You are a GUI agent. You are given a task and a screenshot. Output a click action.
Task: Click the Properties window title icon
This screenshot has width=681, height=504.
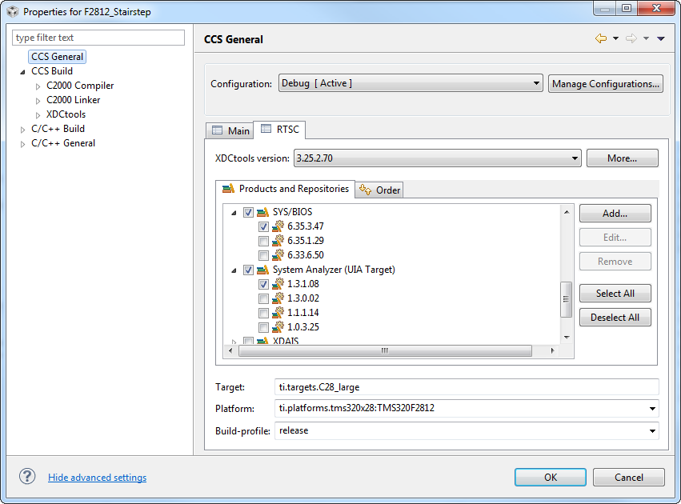click(x=13, y=12)
